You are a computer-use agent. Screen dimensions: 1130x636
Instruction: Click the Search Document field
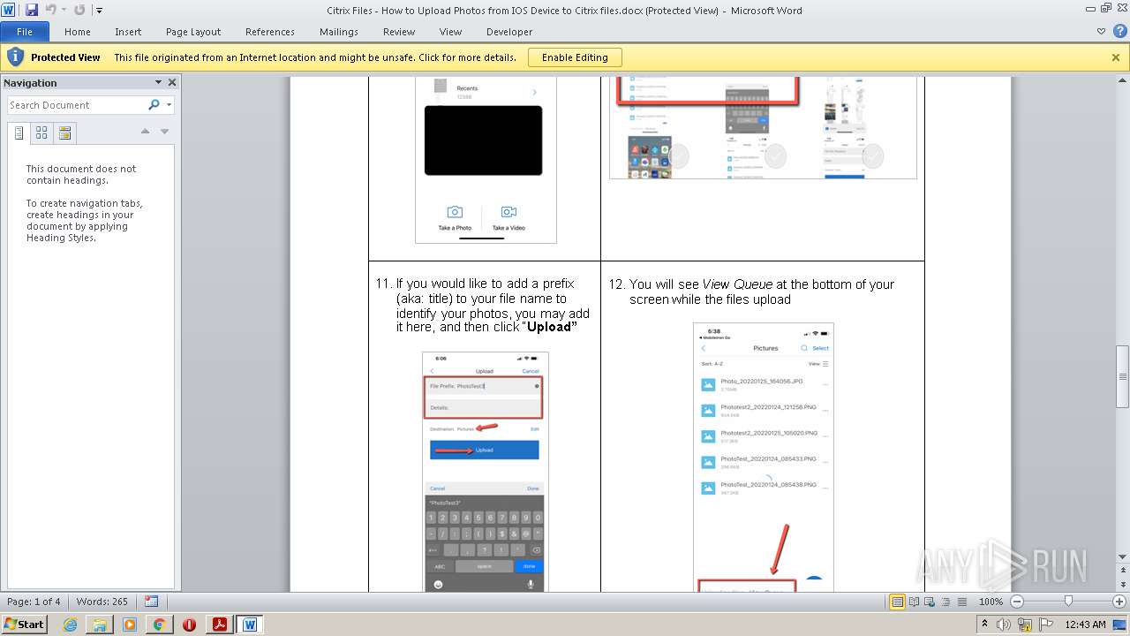click(76, 105)
